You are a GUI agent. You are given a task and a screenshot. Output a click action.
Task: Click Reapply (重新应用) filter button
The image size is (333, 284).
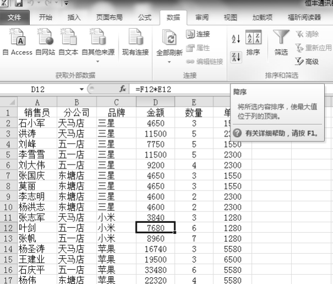pos(314,48)
